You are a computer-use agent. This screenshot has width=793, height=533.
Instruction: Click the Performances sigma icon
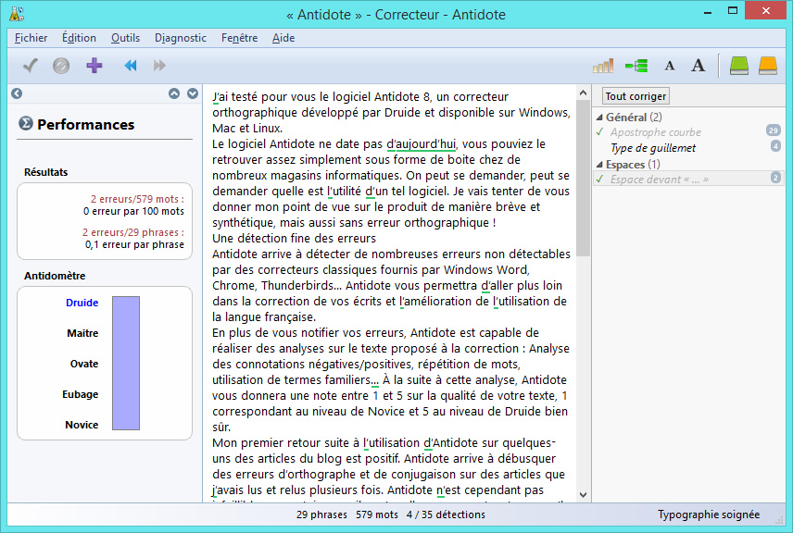26,123
